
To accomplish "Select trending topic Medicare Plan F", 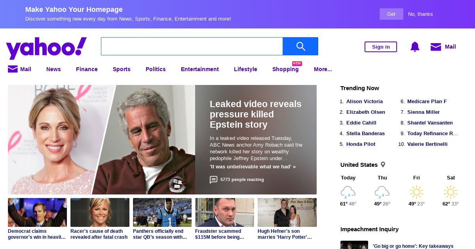I will tap(427, 102).
